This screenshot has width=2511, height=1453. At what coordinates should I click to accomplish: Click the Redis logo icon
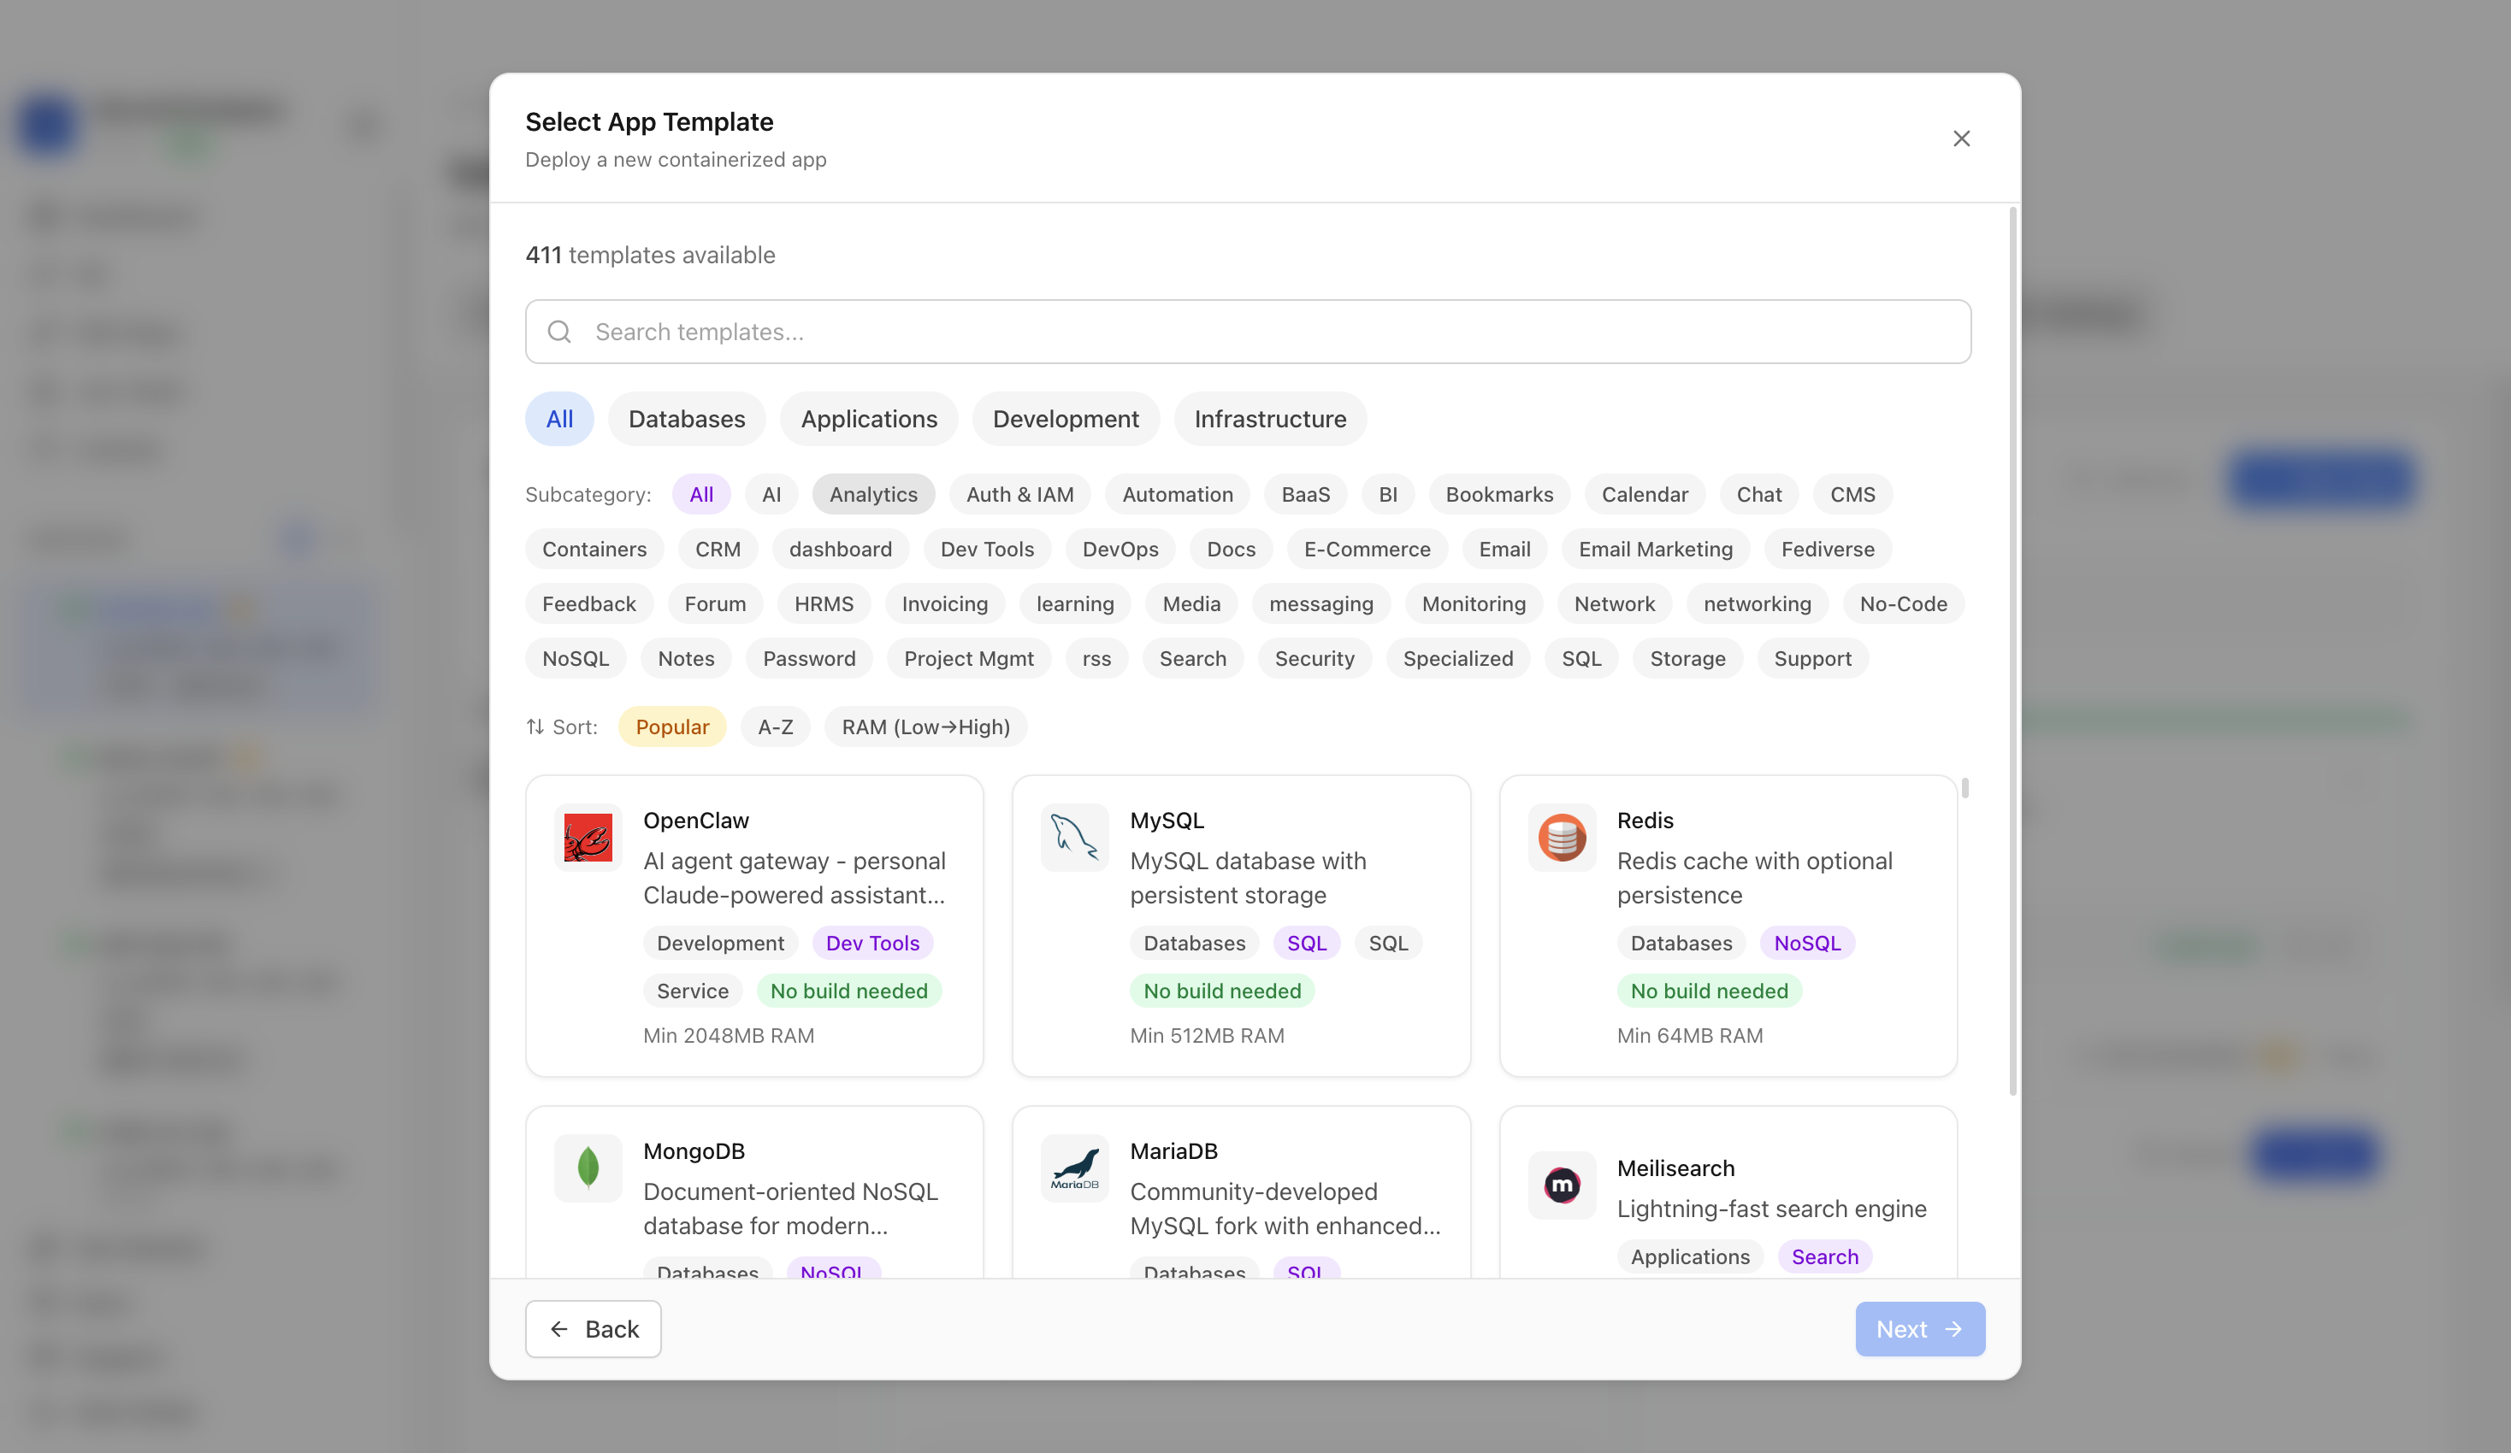pos(1562,837)
